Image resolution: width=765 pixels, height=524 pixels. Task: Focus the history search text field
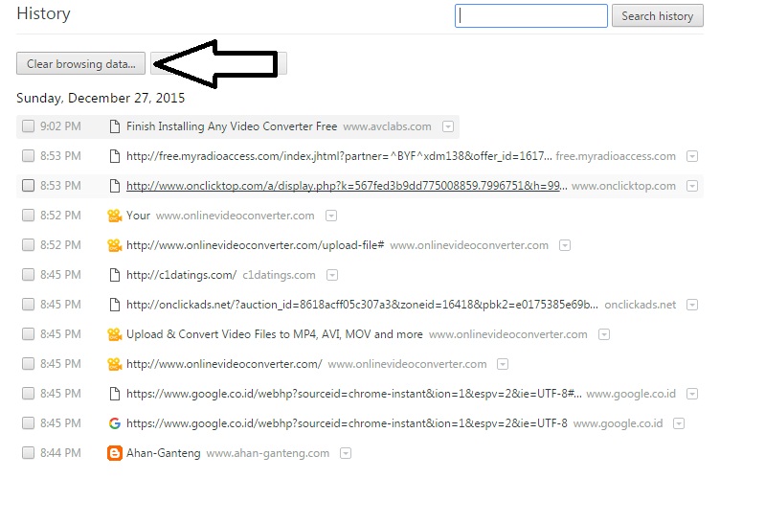(x=531, y=15)
